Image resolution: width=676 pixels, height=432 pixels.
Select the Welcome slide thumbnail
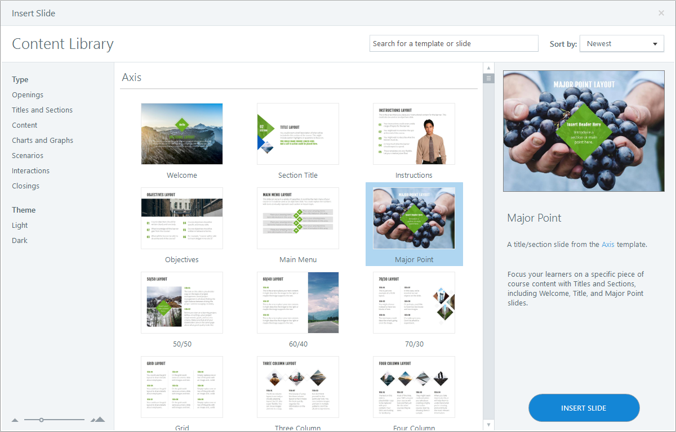point(181,134)
